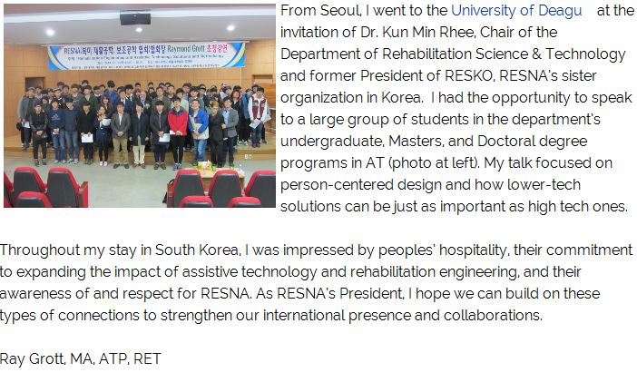Image resolution: width=637 pixels, height=392 pixels.
Task: Click the group photo of students
Action: 140,105
